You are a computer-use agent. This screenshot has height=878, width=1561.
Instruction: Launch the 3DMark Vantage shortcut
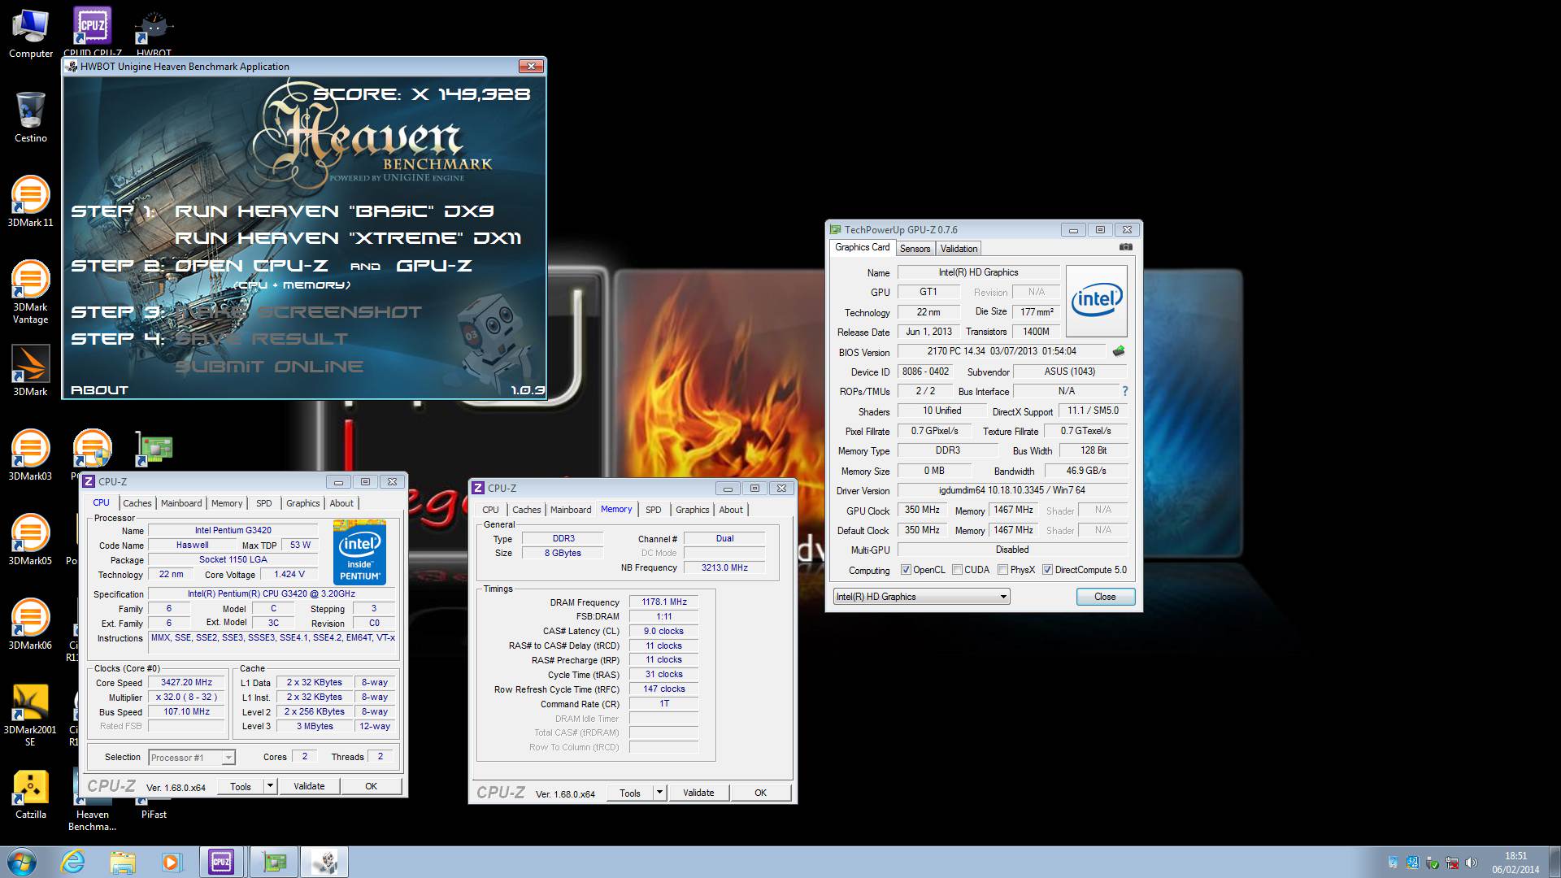tap(31, 292)
